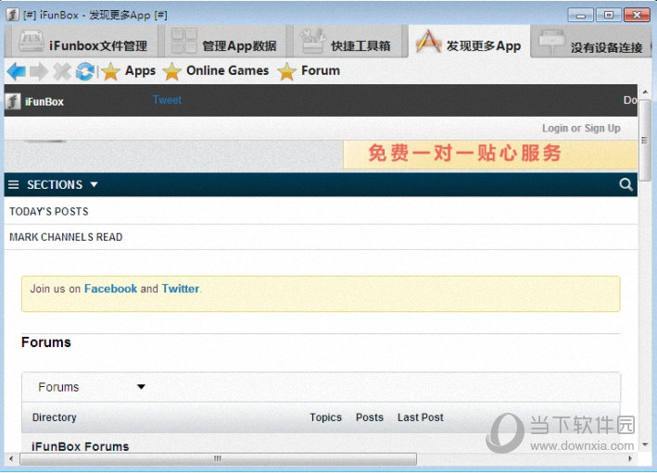
Task: Open the 快捷工具箱 tab
Action: click(x=347, y=43)
